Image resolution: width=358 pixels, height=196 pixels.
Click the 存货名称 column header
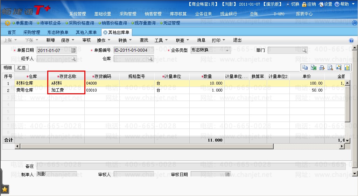[x=67, y=77]
